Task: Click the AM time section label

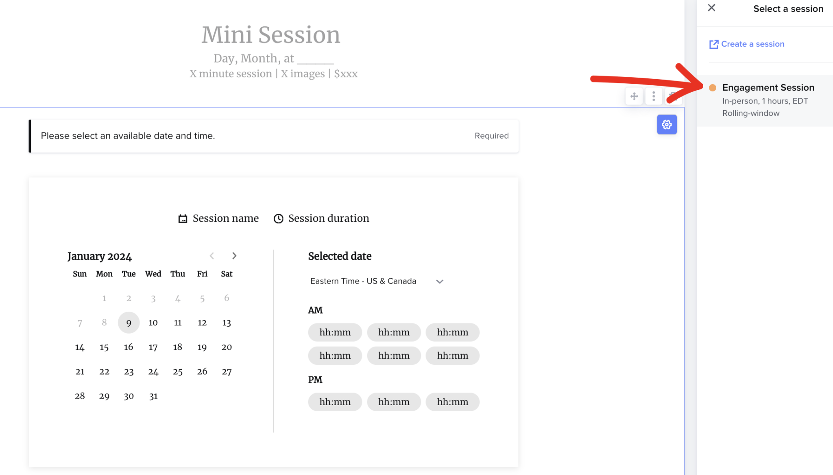Action: (x=315, y=310)
